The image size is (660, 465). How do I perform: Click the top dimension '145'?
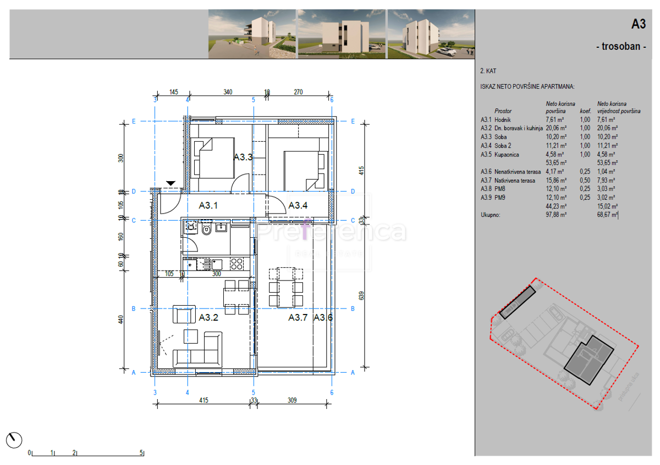(x=174, y=92)
